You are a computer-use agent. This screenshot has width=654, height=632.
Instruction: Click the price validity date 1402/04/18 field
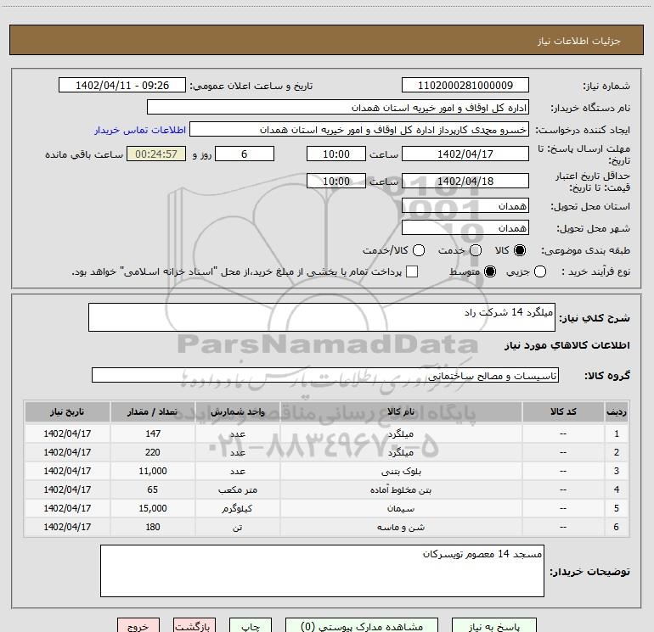coord(465,181)
